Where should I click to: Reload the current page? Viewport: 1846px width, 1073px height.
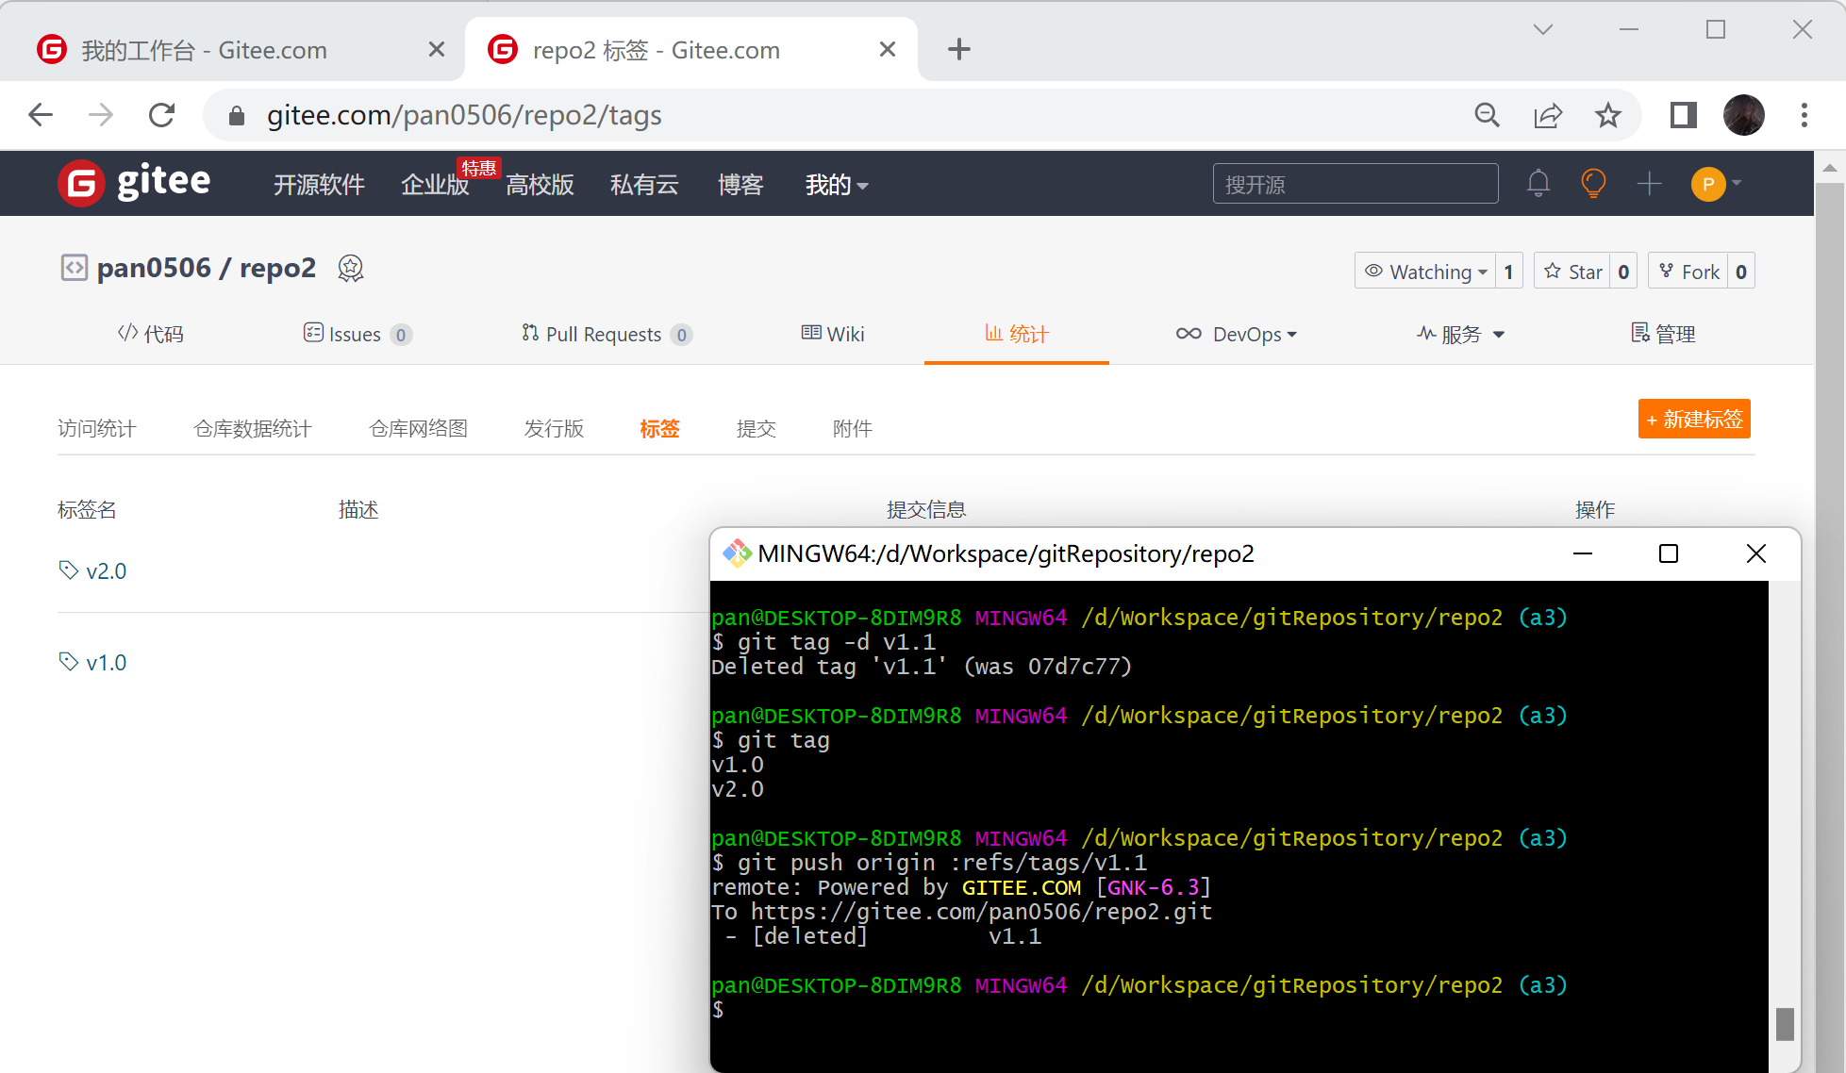[162, 115]
